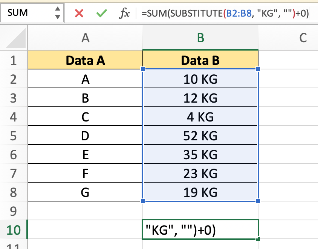
Task: Select row 5 header
Action: [x=14, y=136]
